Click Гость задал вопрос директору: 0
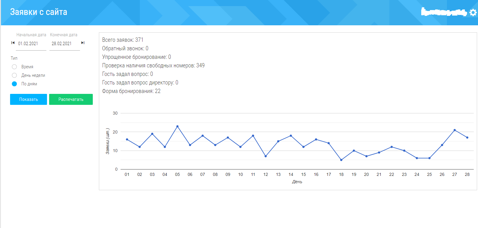This screenshot has height=228, width=478. click(x=140, y=83)
